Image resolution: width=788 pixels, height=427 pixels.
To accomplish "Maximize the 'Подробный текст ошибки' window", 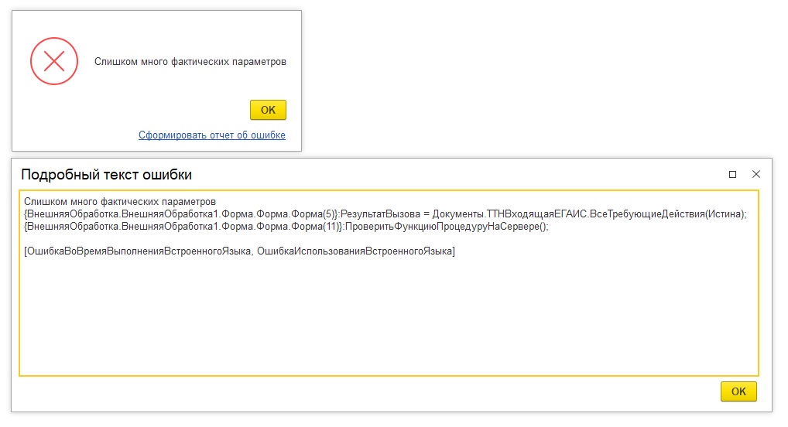I will [x=732, y=174].
